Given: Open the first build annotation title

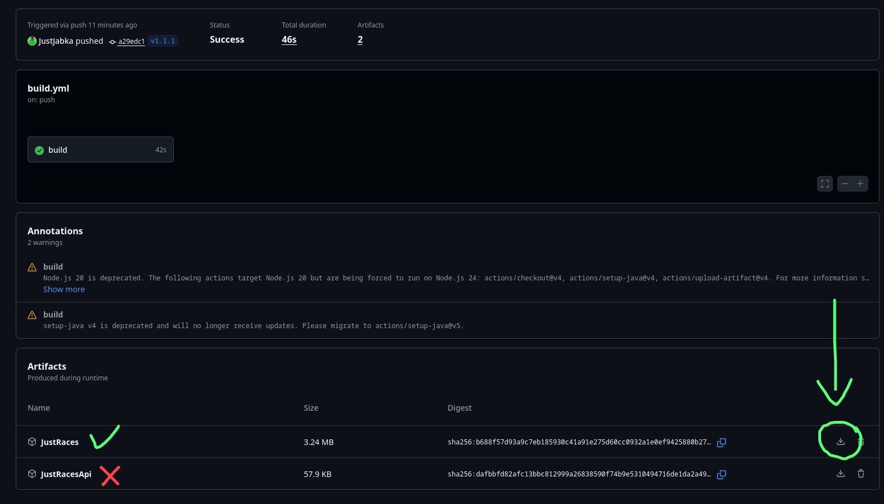Looking at the screenshot, I should (53, 267).
